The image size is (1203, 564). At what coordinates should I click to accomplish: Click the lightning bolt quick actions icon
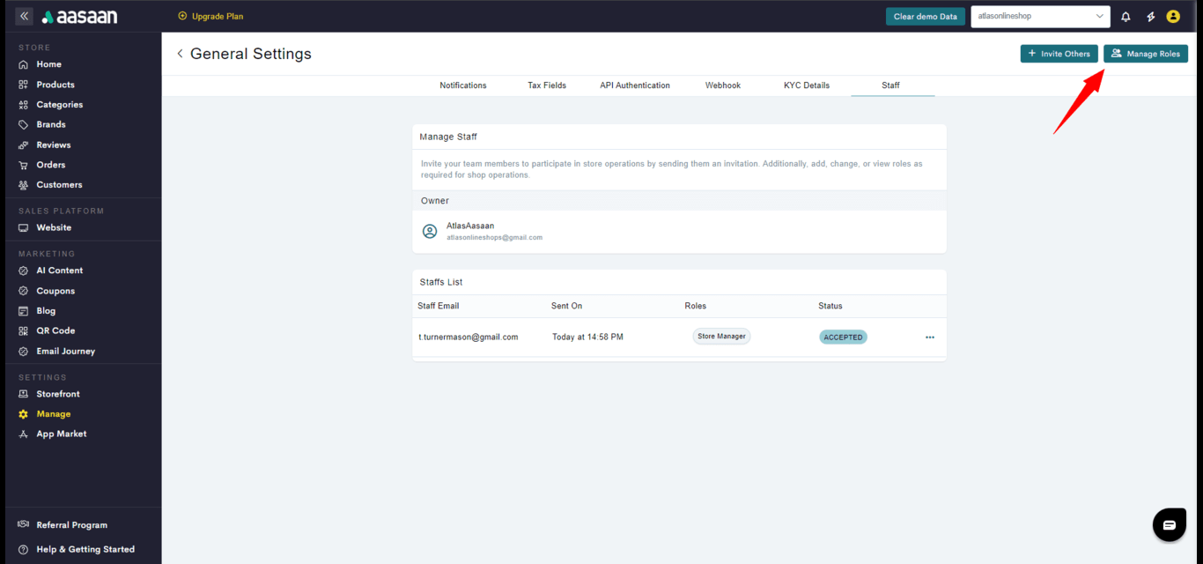[x=1150, y=17]
